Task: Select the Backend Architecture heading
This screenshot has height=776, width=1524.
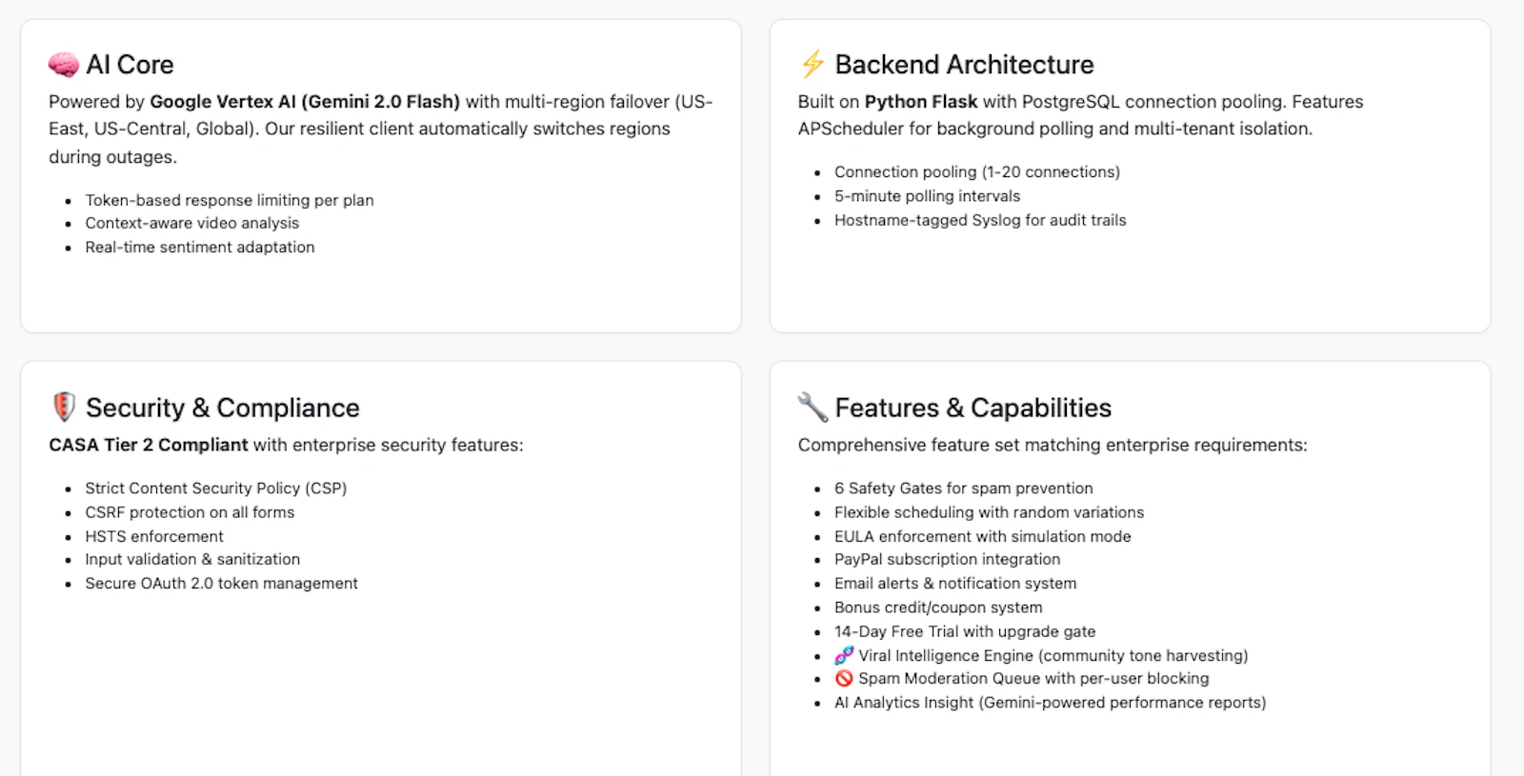Action: (964, 65)
